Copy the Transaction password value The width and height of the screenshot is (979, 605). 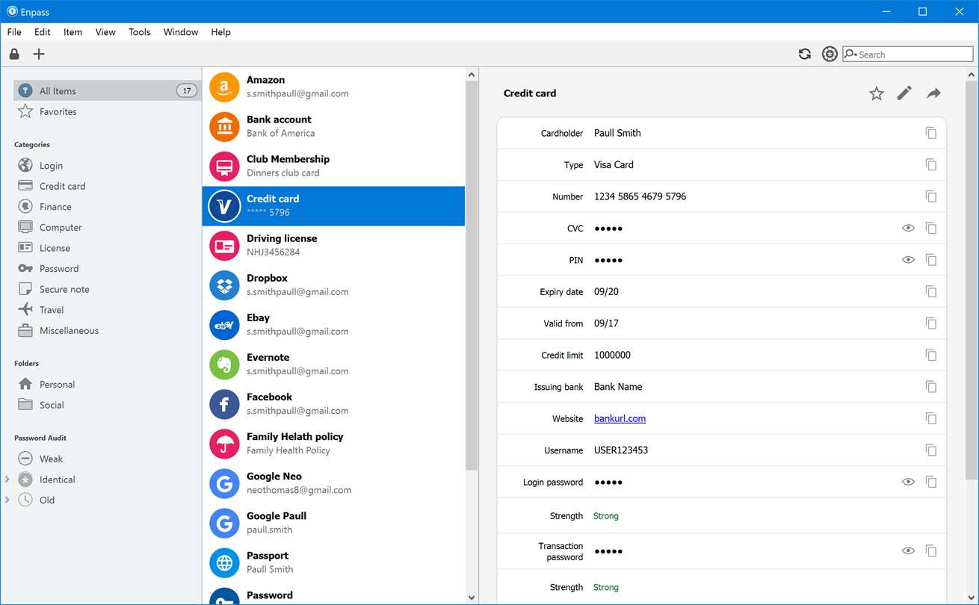coord(931,550)
